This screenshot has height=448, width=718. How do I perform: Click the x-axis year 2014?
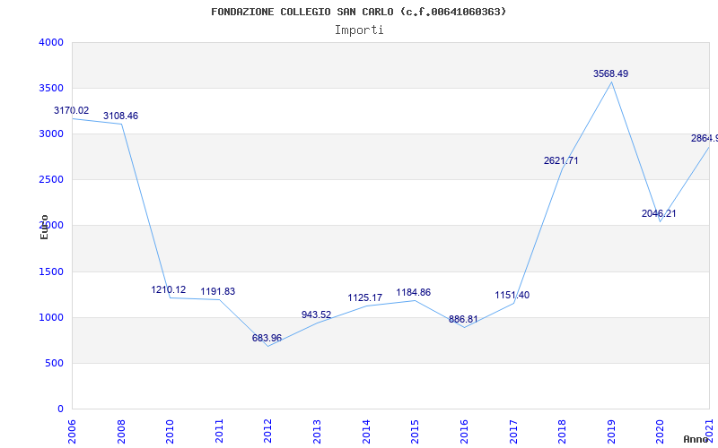coord(366,432)
